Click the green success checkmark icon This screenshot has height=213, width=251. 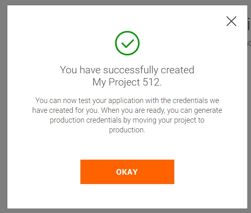127,43
